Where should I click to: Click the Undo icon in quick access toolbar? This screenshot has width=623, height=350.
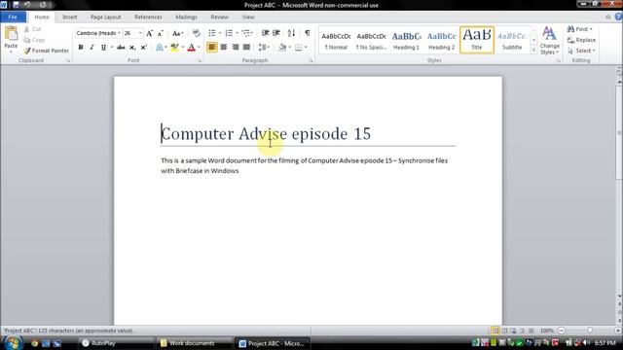click(x=27, y=5)
